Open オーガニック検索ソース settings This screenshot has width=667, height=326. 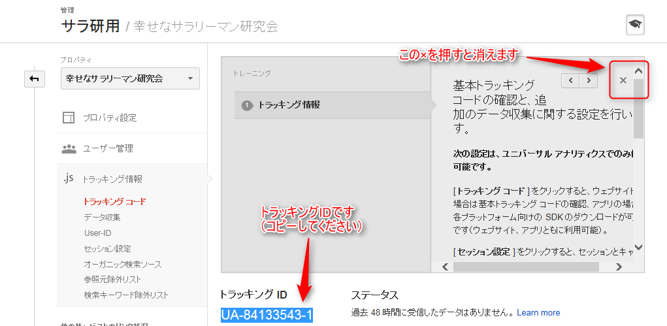click(x=123, y=265)
